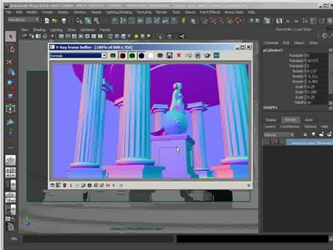Select the Lasso tool in the toolbox
The image size is (333, 250).
point(11,49)
